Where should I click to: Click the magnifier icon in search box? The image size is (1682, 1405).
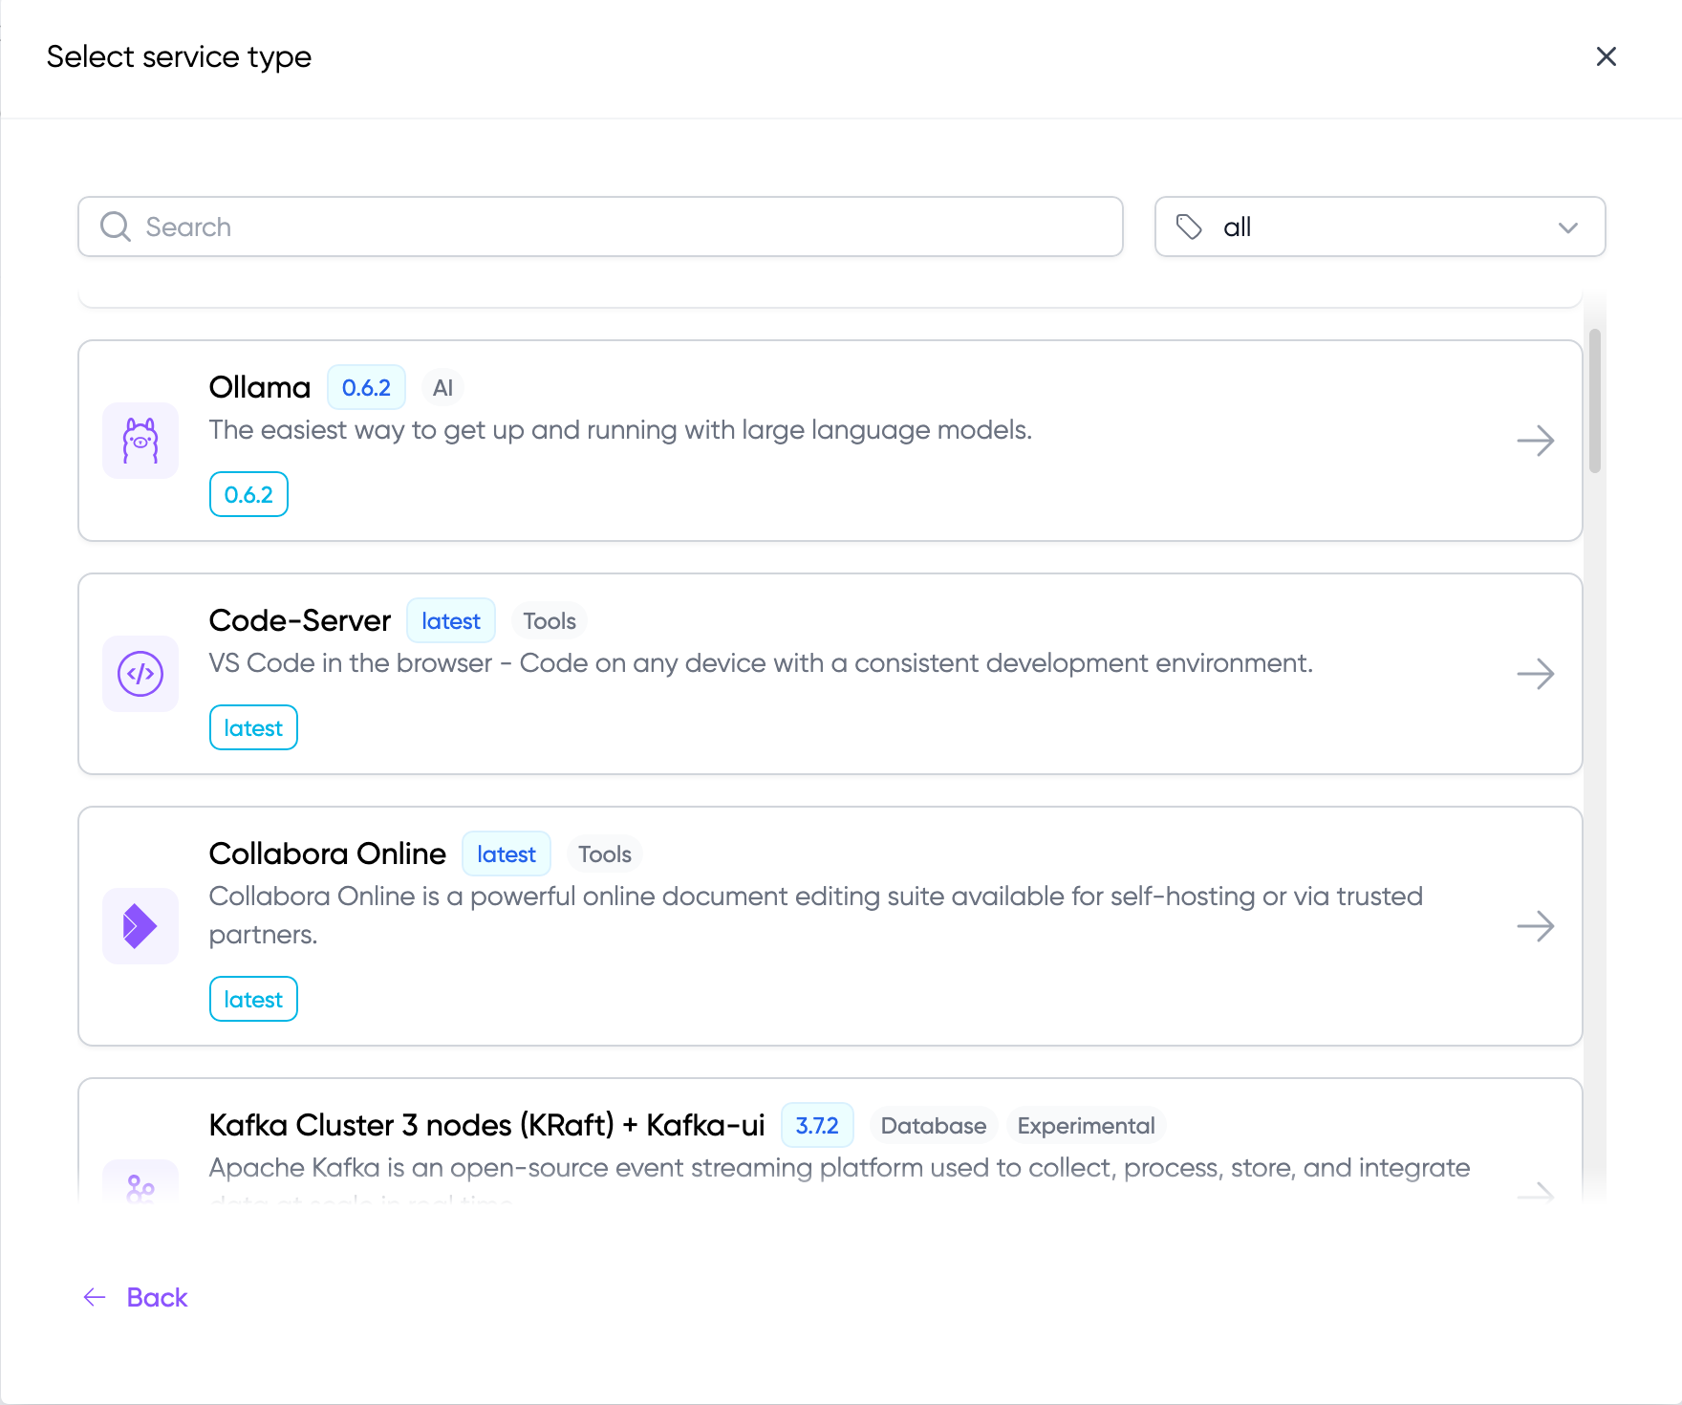tap(116, 227)
